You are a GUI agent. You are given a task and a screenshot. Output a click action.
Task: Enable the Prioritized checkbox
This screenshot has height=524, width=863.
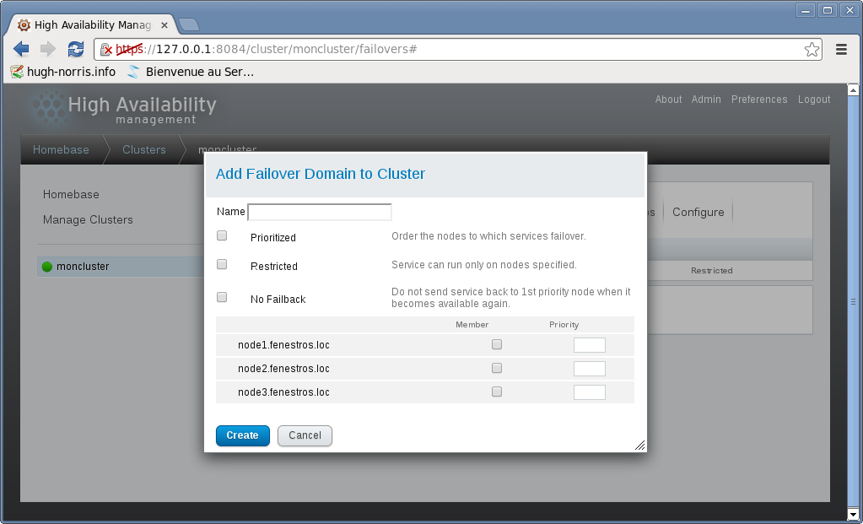pos(222,236)
